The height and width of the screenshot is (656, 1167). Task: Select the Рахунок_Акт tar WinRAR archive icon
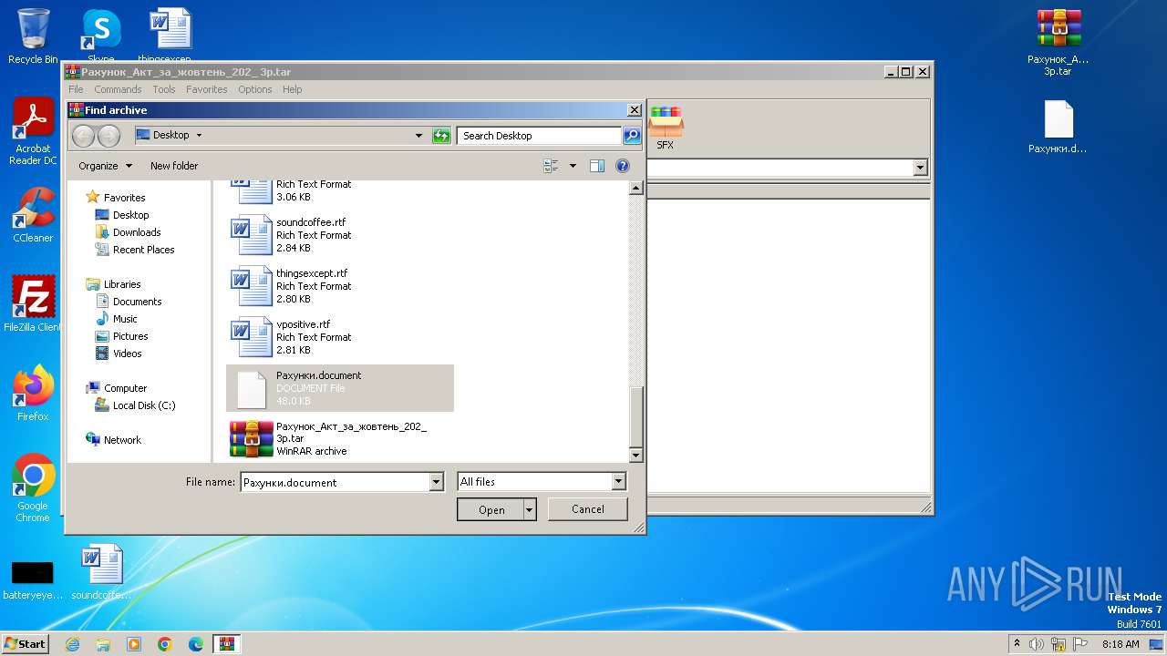(x=252, y=438)
